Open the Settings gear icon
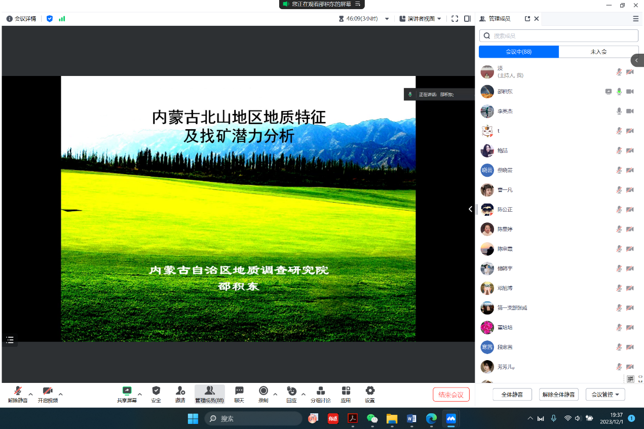Image resolution: width=644 pixels, height=429 pixels. (370, 392)
